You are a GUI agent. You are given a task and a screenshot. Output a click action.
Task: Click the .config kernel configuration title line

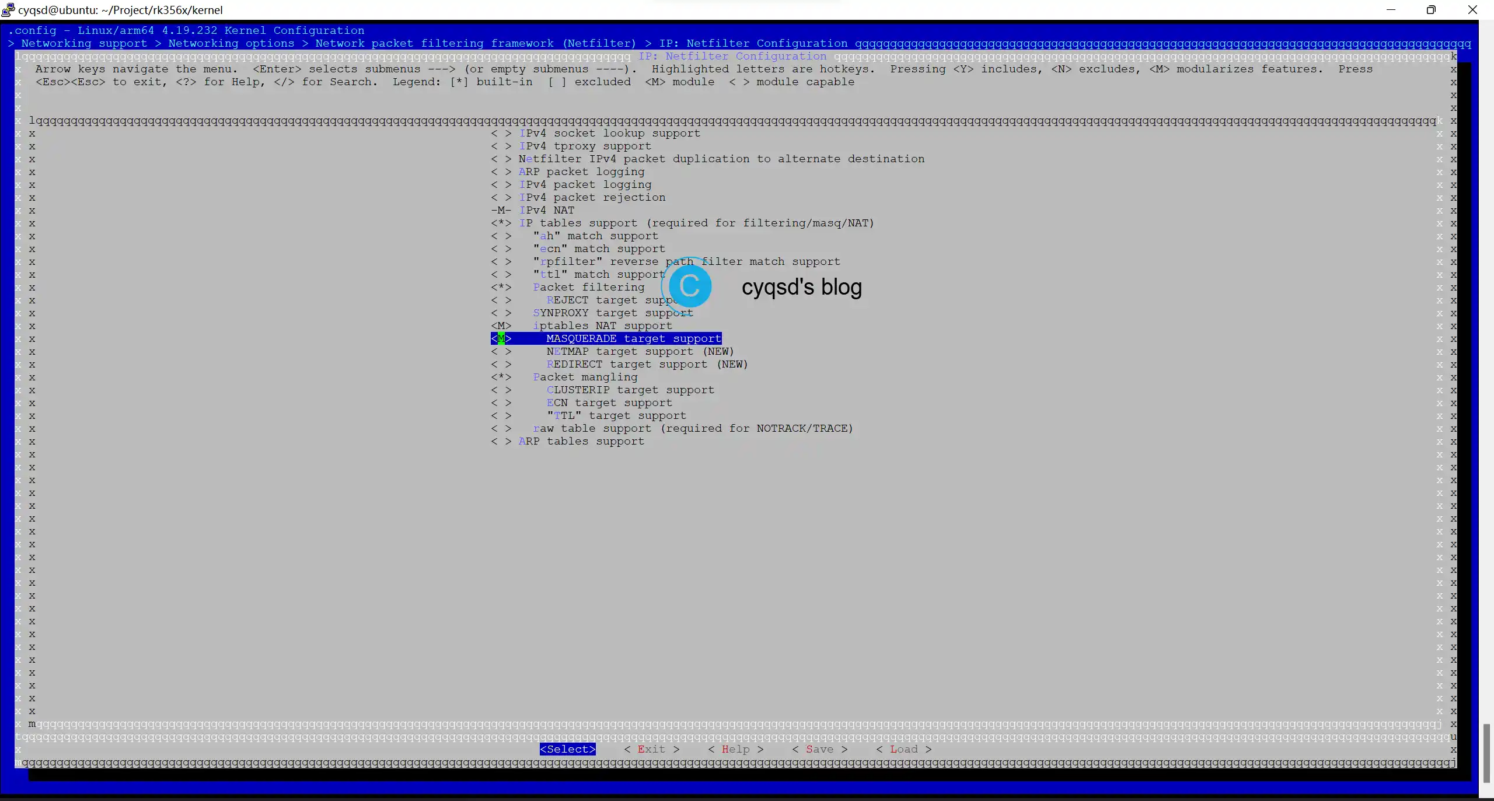(x=186, y=30)
